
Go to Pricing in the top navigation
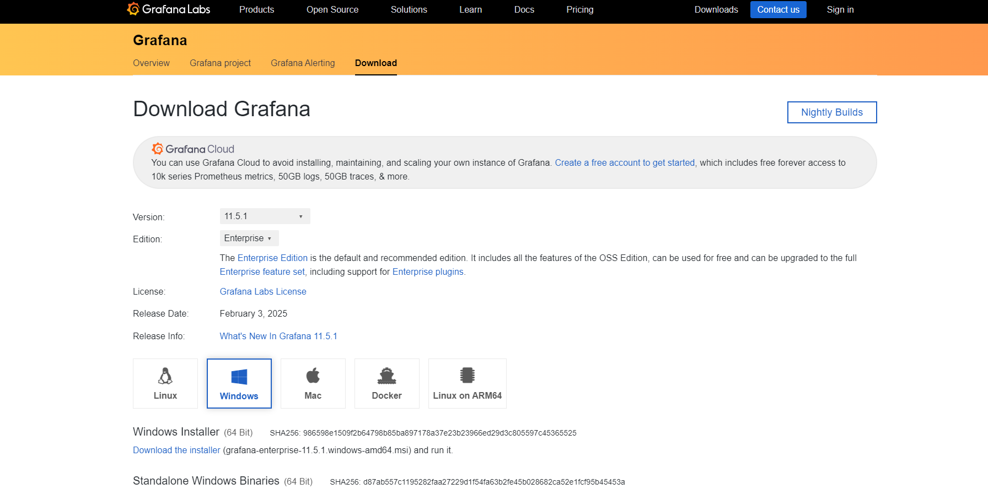(580, 9)
